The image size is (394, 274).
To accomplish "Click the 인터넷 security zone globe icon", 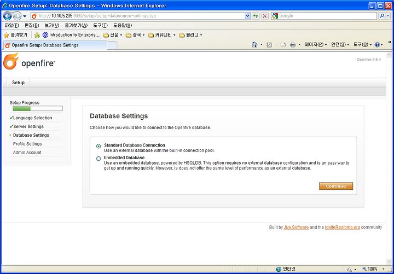I will coord(279,269).
